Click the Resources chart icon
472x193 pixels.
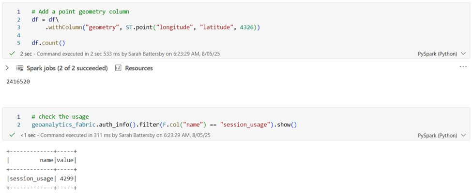[118, 68]
